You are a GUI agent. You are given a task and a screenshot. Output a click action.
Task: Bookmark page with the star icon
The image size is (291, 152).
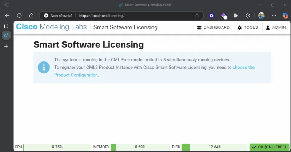pos(197,16)
